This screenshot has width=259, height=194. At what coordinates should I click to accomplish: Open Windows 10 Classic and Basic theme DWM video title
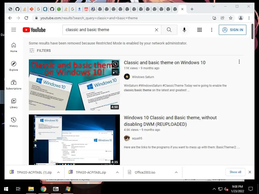click(170, 121)
